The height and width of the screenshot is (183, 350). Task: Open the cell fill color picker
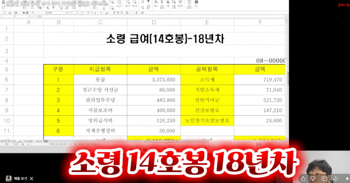(x=136, y=13)
